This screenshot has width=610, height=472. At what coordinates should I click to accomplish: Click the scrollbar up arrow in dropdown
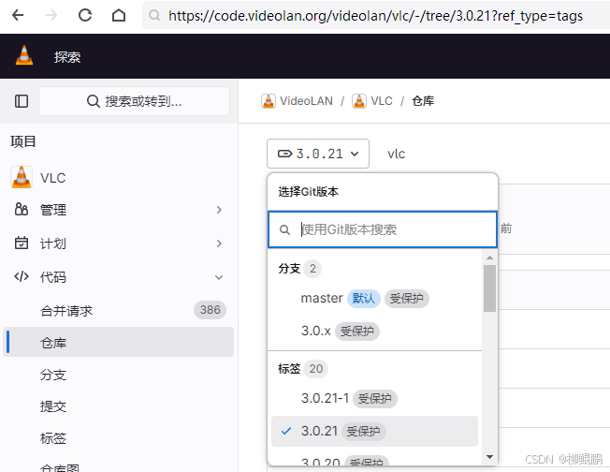pos(490,258)
